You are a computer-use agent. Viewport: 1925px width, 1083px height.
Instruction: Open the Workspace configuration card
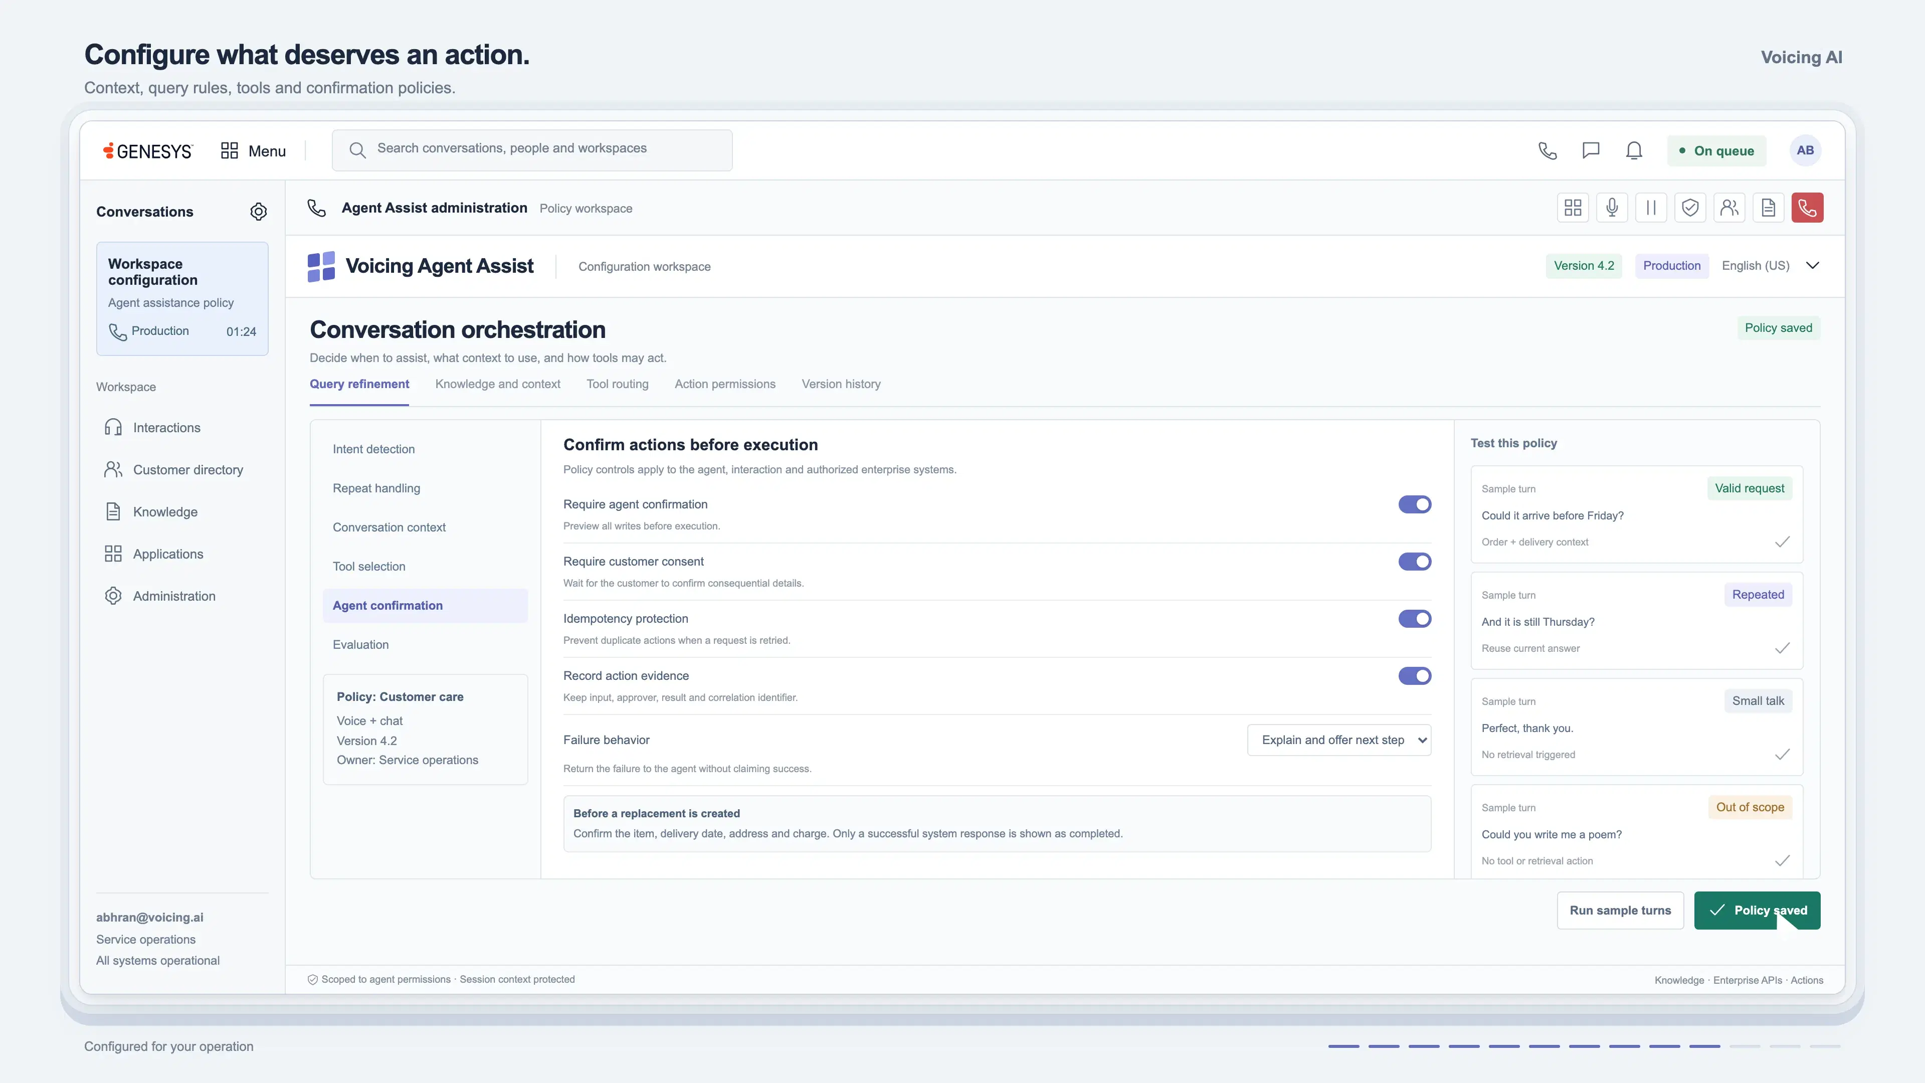point(182,298)
